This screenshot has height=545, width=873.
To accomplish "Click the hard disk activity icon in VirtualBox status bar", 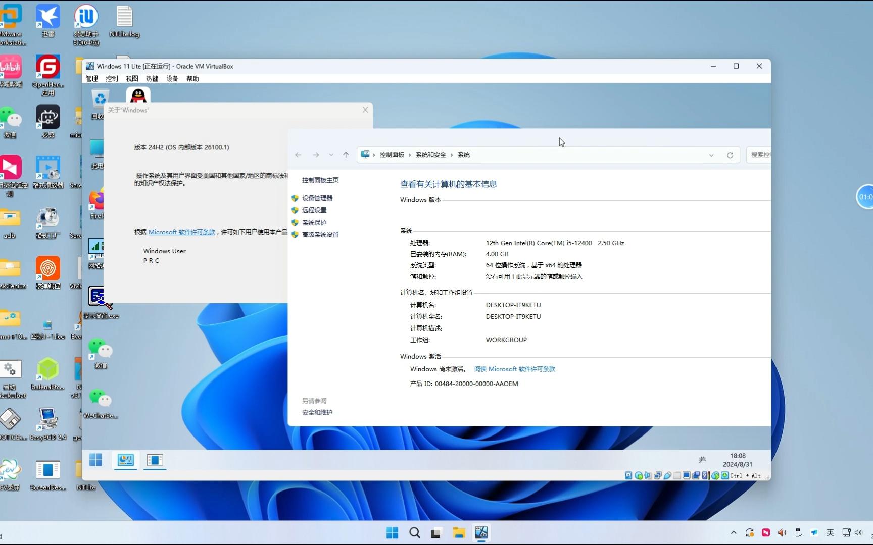I will [x=628, y=475].
